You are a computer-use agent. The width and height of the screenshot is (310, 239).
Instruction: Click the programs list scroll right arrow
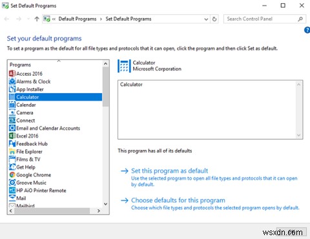99,211
